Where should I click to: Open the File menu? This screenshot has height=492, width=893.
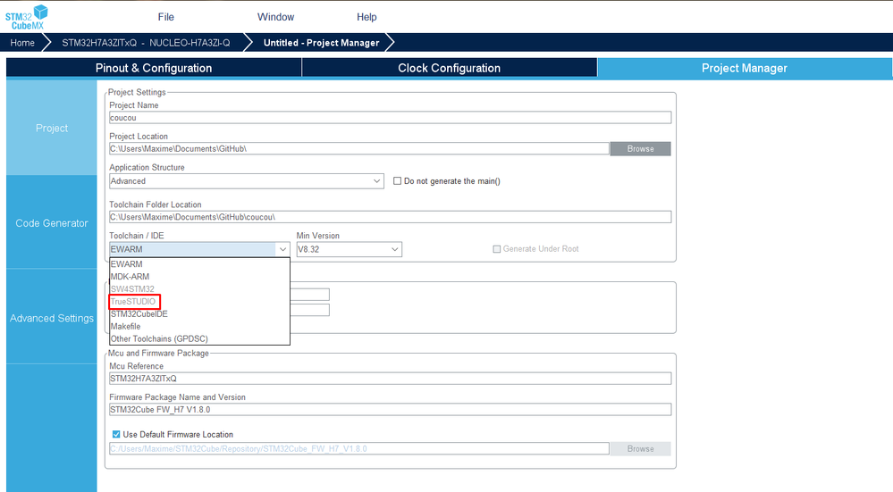coord(165,17)
